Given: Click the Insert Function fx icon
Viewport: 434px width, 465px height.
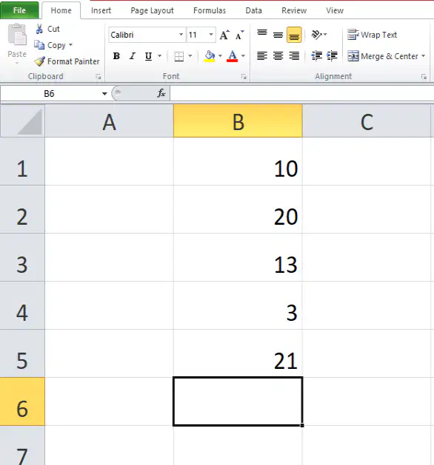Looking at the screenshot, I should [161, 93].
